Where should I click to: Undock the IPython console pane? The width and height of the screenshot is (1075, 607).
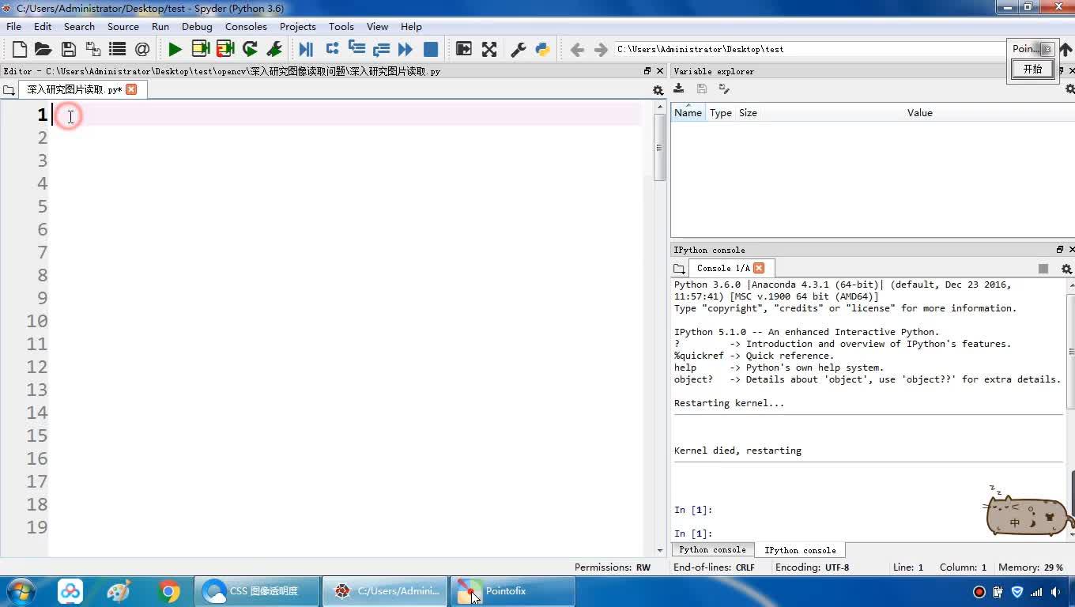coord(1060,250)
